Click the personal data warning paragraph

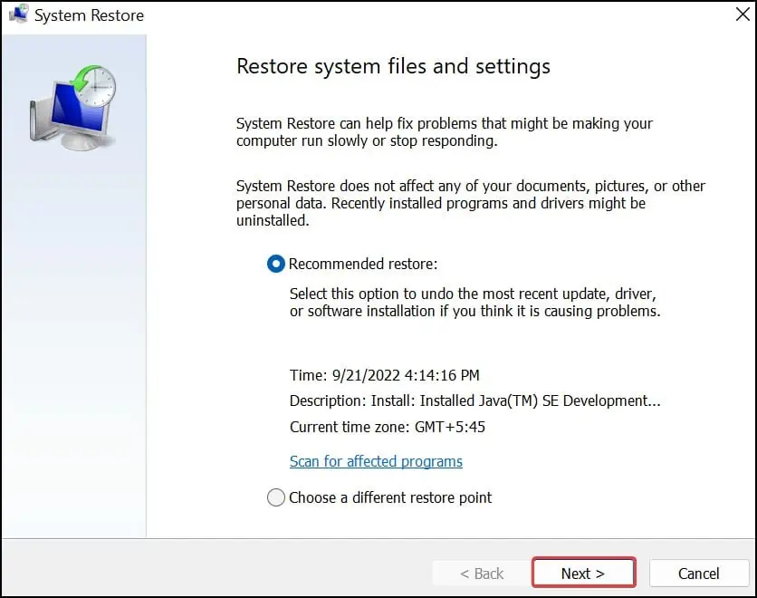tap(470, 203)
